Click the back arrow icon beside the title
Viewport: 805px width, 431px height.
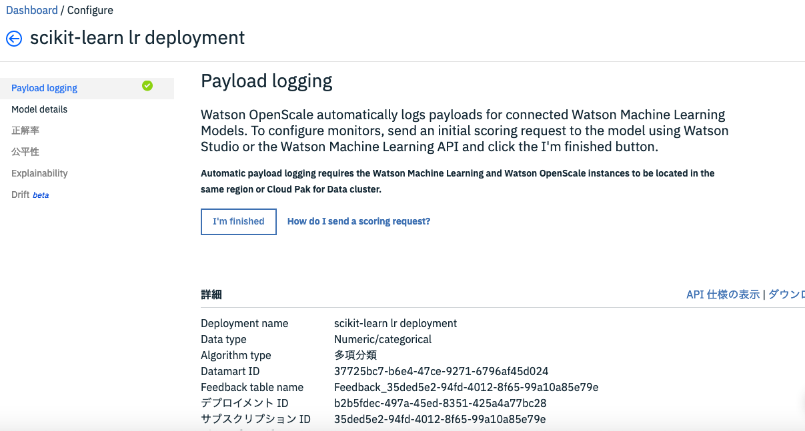14,39
